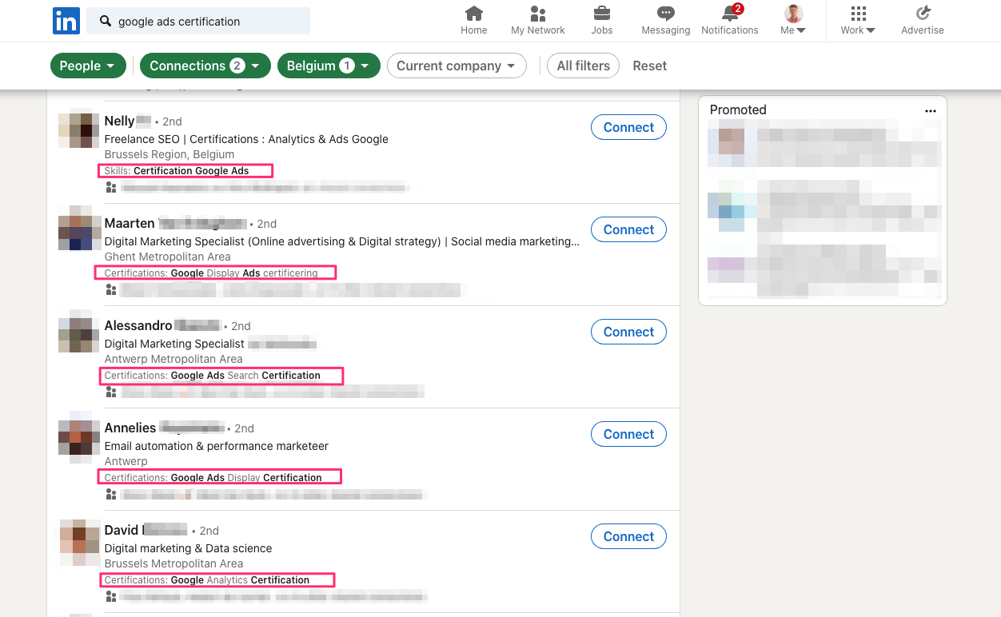Open third promoted ad thumbnail
1001x617 pixels.
point(726,270)
